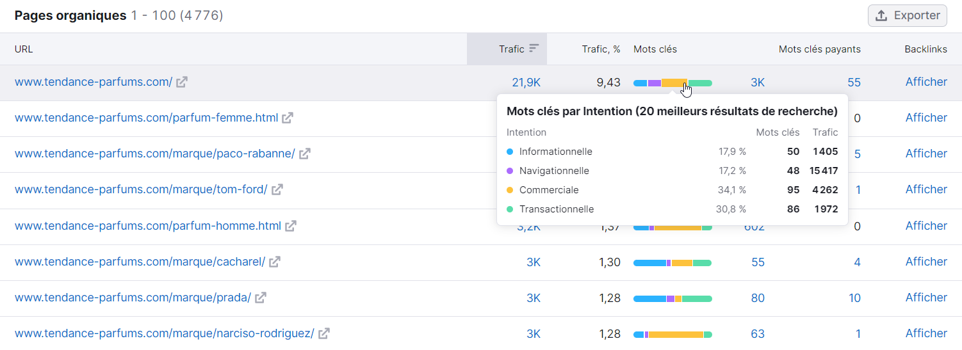This screenshot has width=962, height=350.
Task: Click the 80 keywords count in prada row
Action: [x=758, y=298]
